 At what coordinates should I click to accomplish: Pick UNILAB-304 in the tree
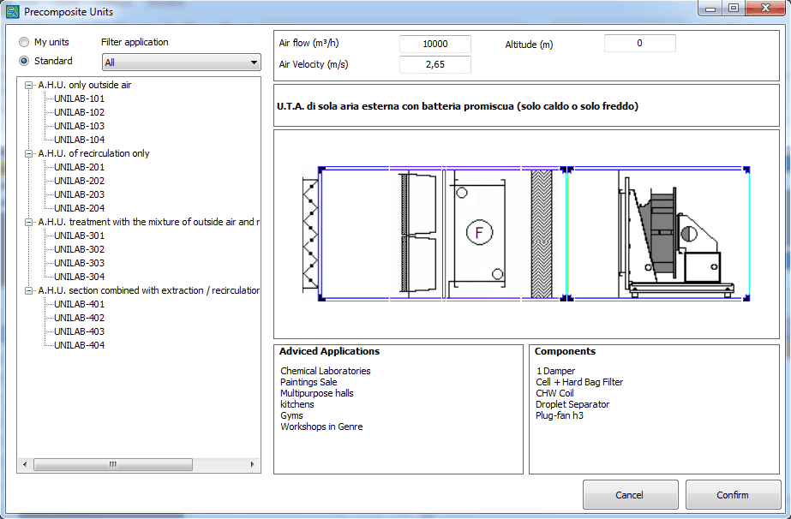click(79, 277)
